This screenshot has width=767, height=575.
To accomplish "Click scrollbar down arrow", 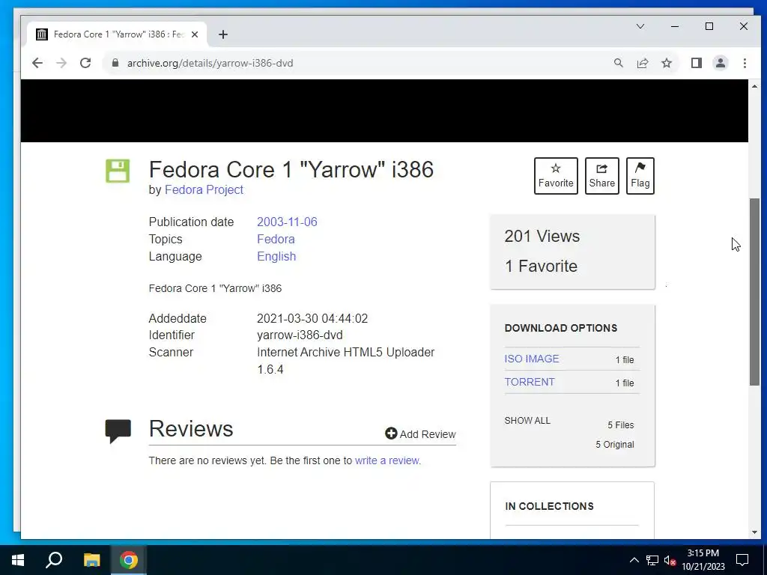I will click(x=754, y=532).
